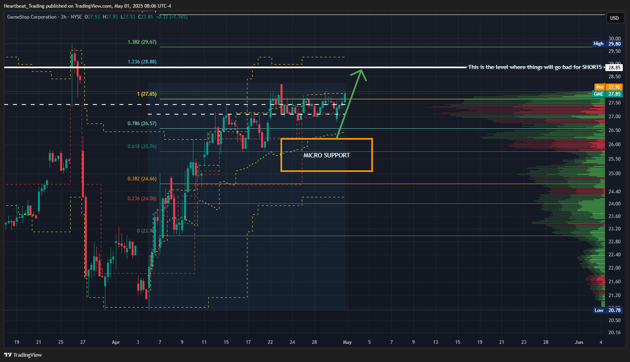Click the 25.00 price axis label
630x362 pixels.
[x=615, y=174]
